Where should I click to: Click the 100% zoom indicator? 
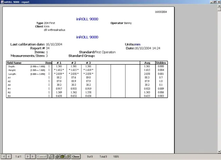point(116,157)
